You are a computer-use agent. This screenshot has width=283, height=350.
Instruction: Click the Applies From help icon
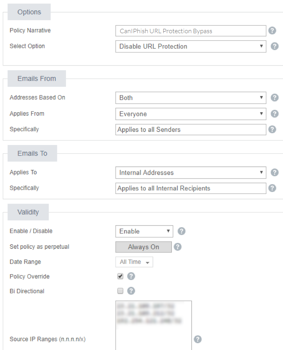pos(274,114)
